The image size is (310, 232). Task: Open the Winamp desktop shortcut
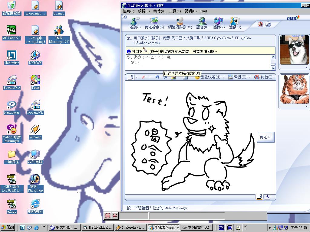point(35,132)
